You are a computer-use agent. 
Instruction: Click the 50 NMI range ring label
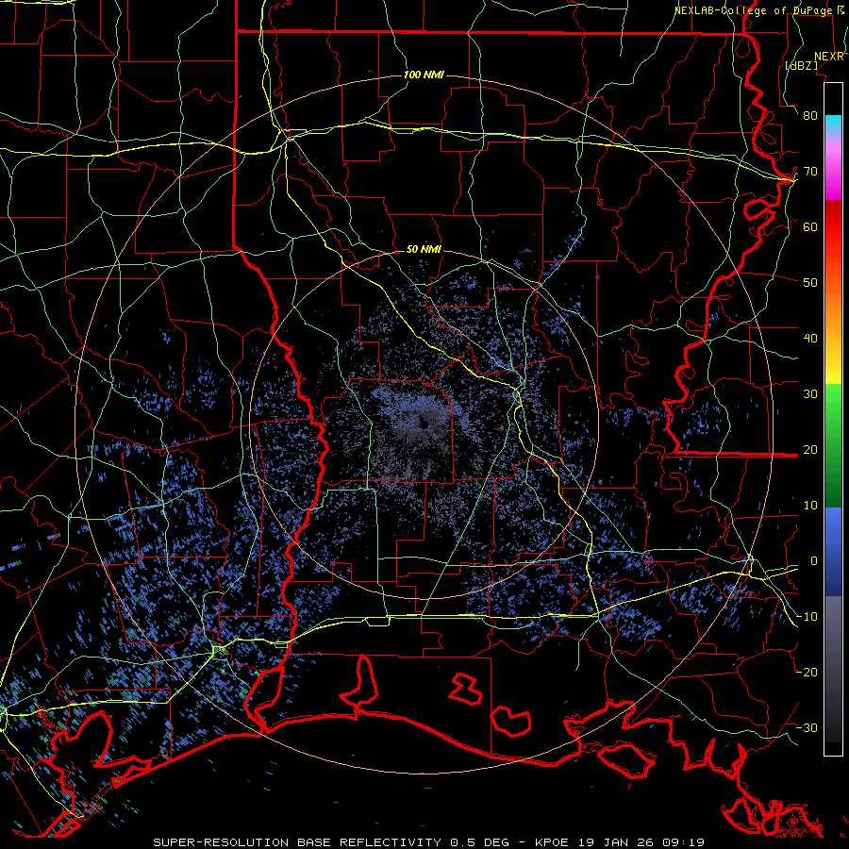(424, 249)
